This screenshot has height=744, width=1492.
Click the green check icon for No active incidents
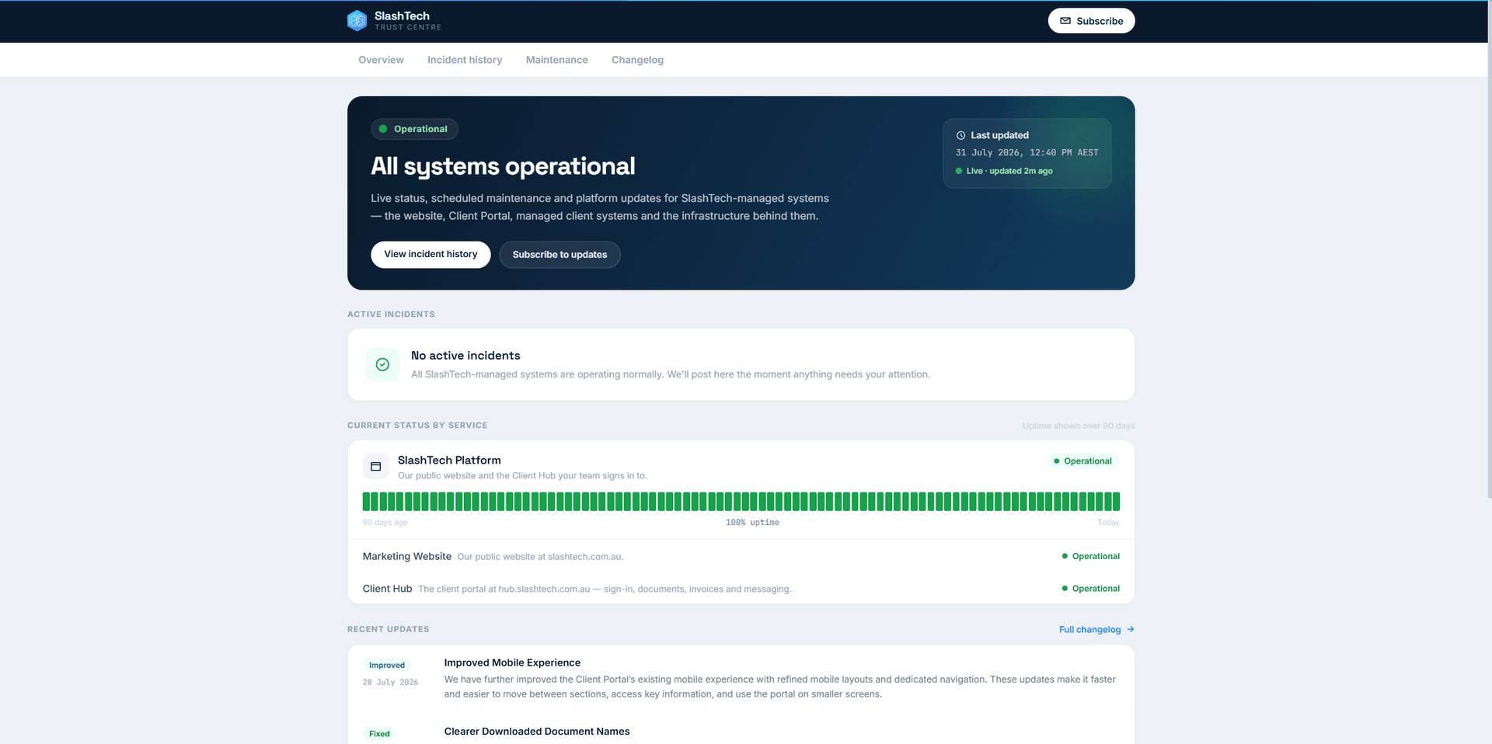[x=382, y=364]
